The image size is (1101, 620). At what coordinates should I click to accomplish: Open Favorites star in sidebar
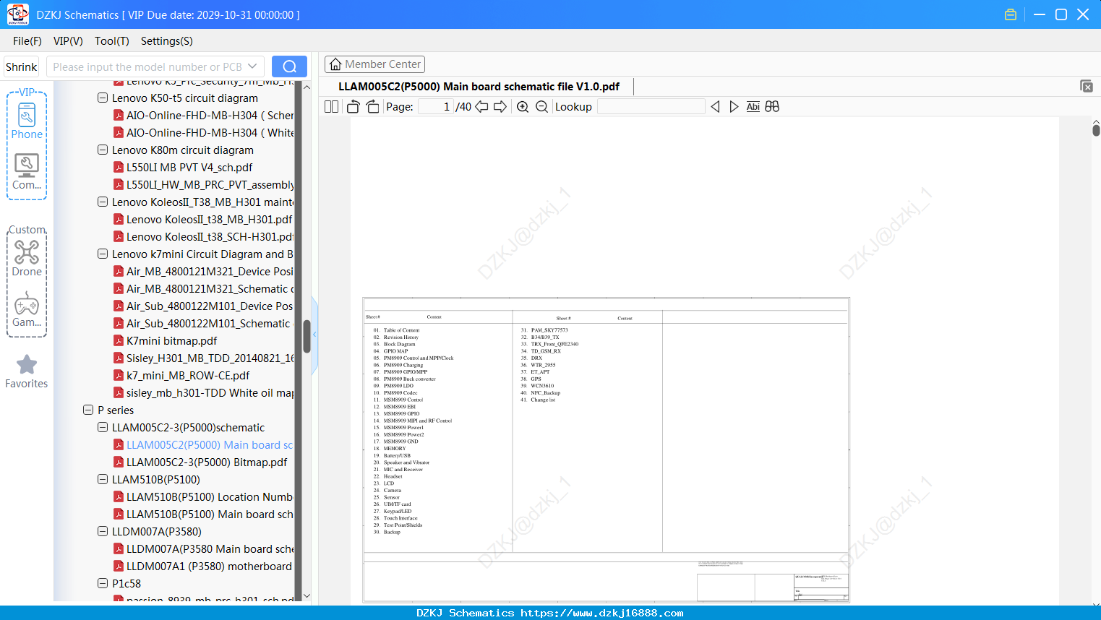click(27, 371)
